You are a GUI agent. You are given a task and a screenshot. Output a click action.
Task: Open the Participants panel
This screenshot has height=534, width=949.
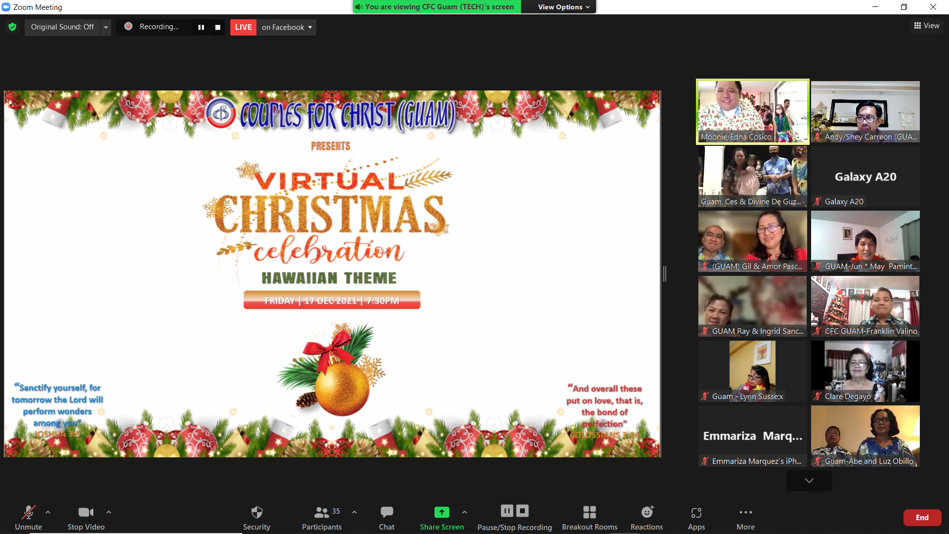click(x=322, y=518)
